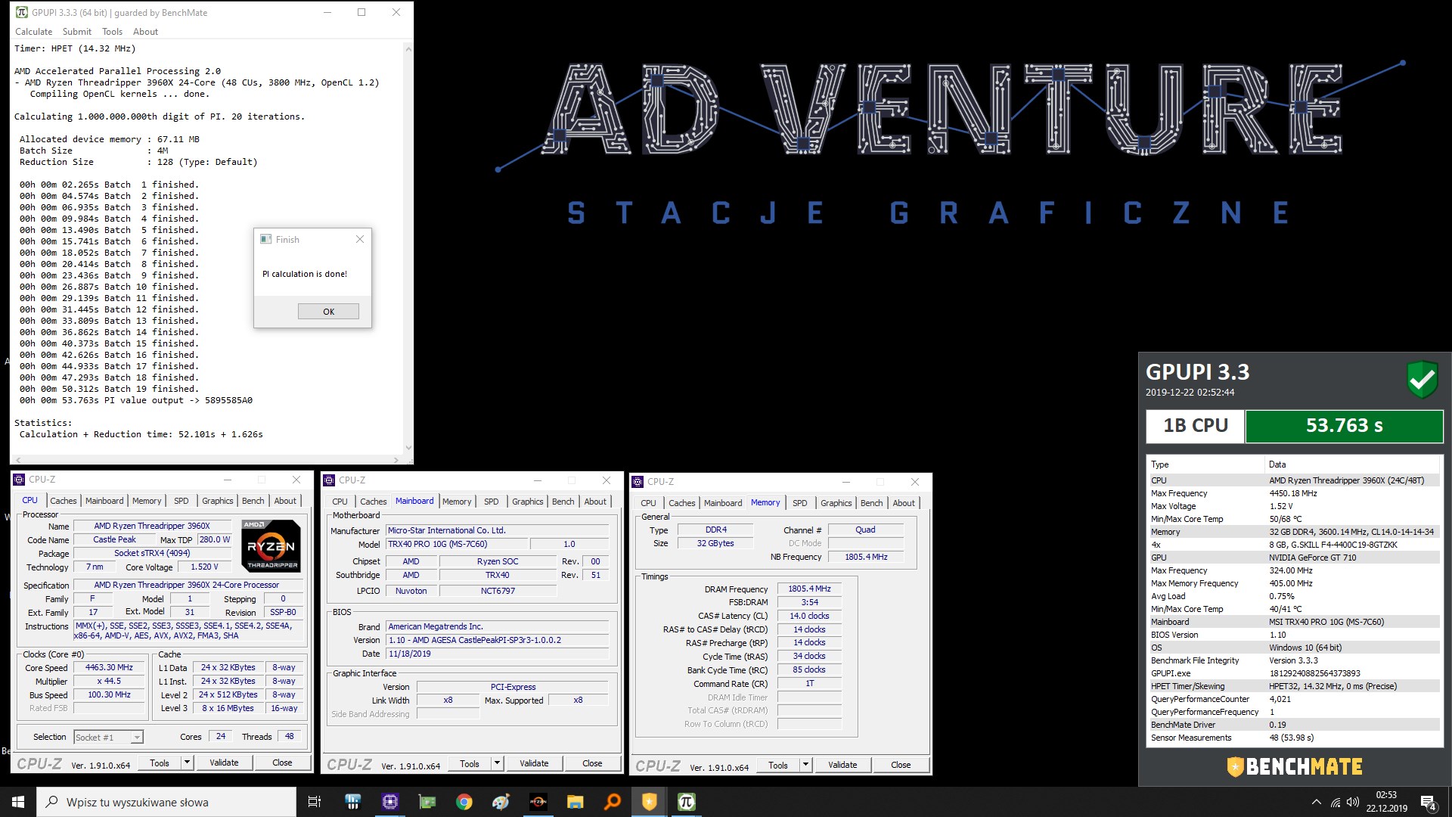Click Close button in first CPU-Z window
Image resolution: width=1452 pixels, height=817 pixels.
click(282, 763)
